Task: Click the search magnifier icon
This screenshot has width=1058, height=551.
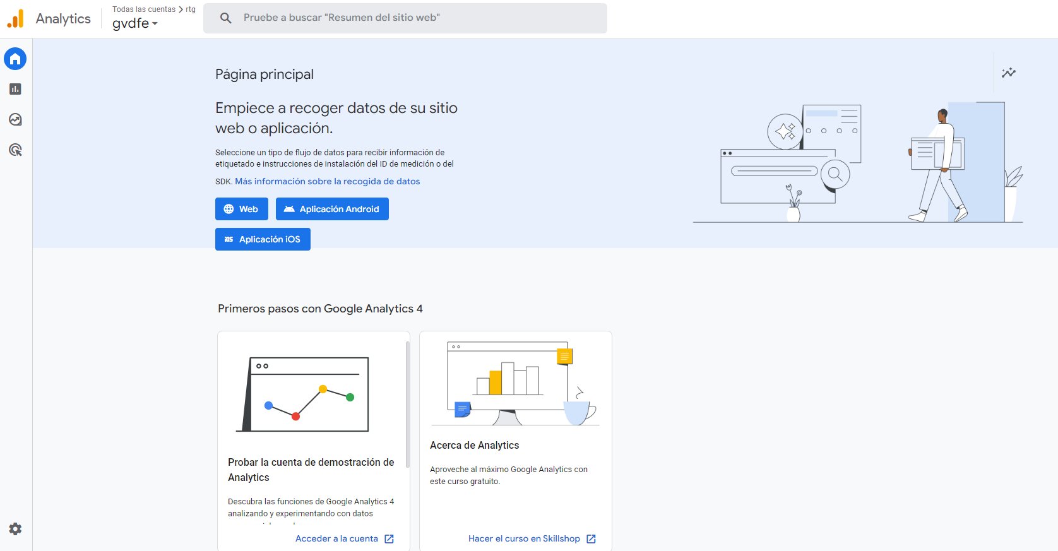Action: (225, 18)
